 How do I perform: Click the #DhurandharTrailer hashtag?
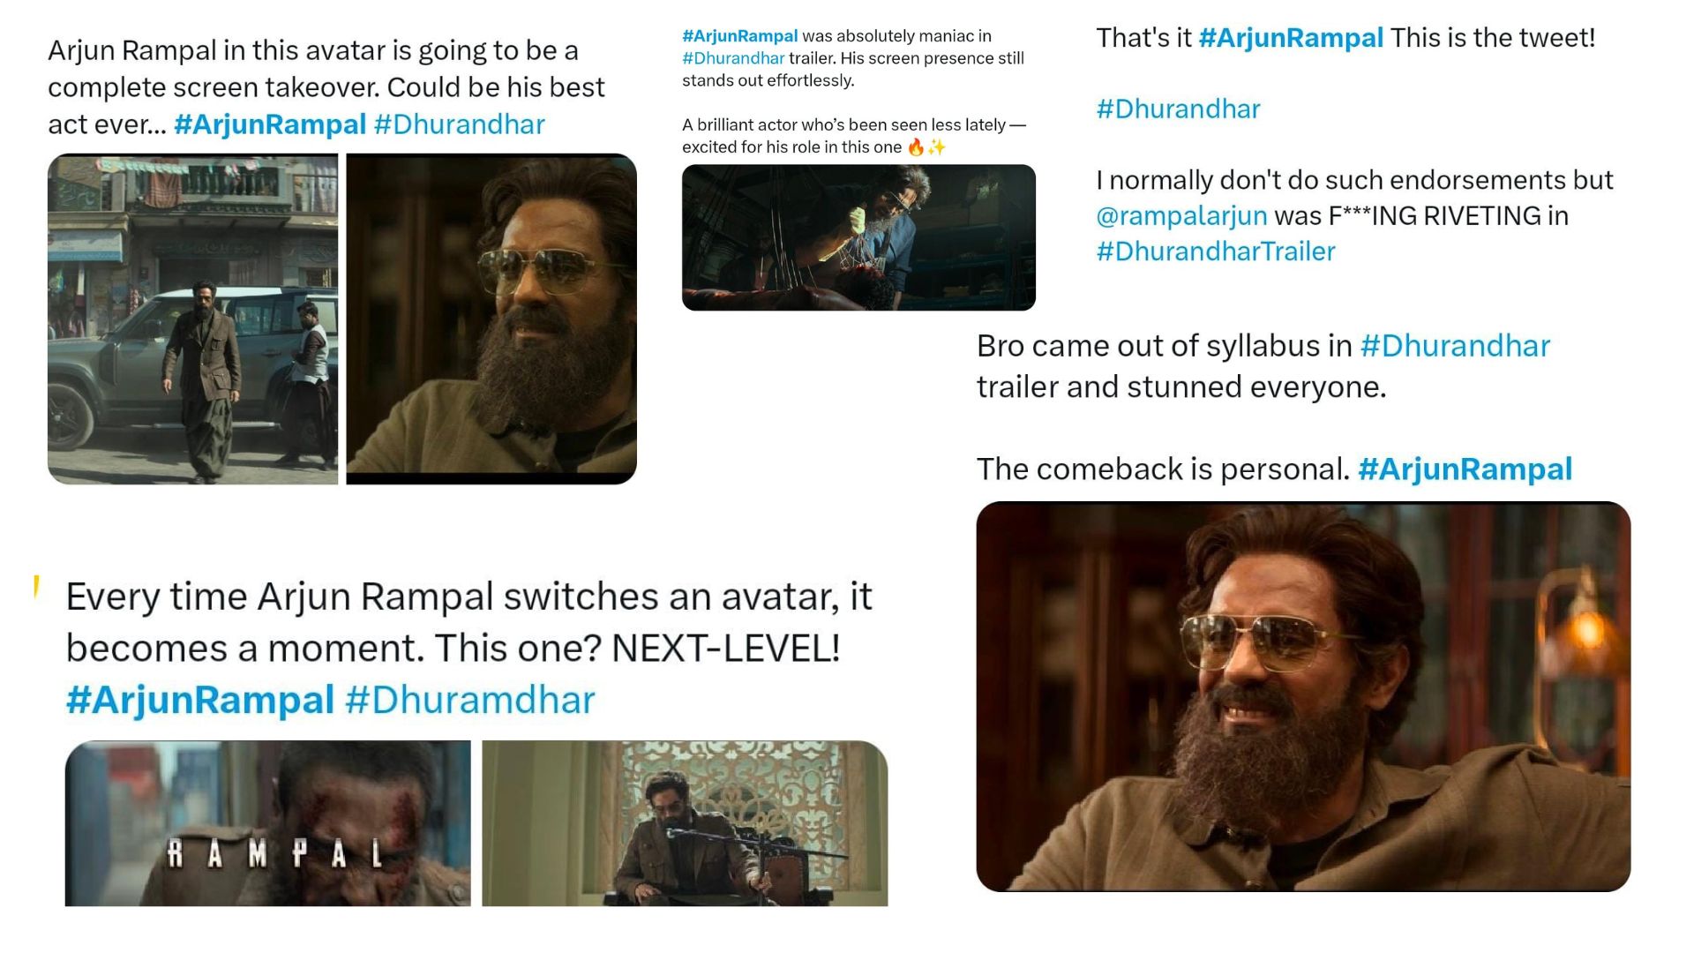(x=1216, y=251)
